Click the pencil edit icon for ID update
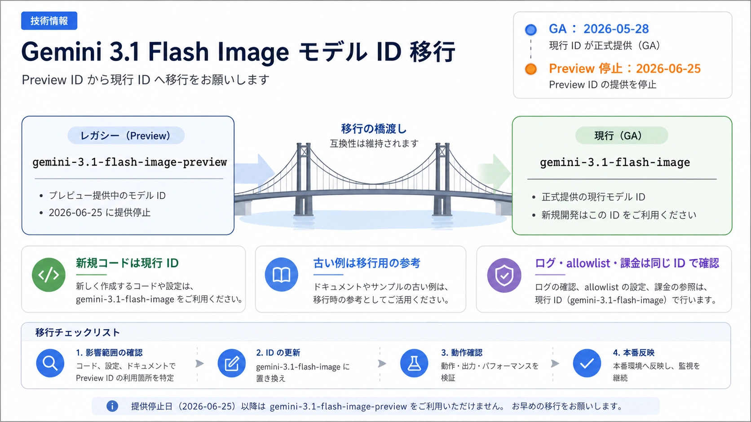 tap(232, 363)
